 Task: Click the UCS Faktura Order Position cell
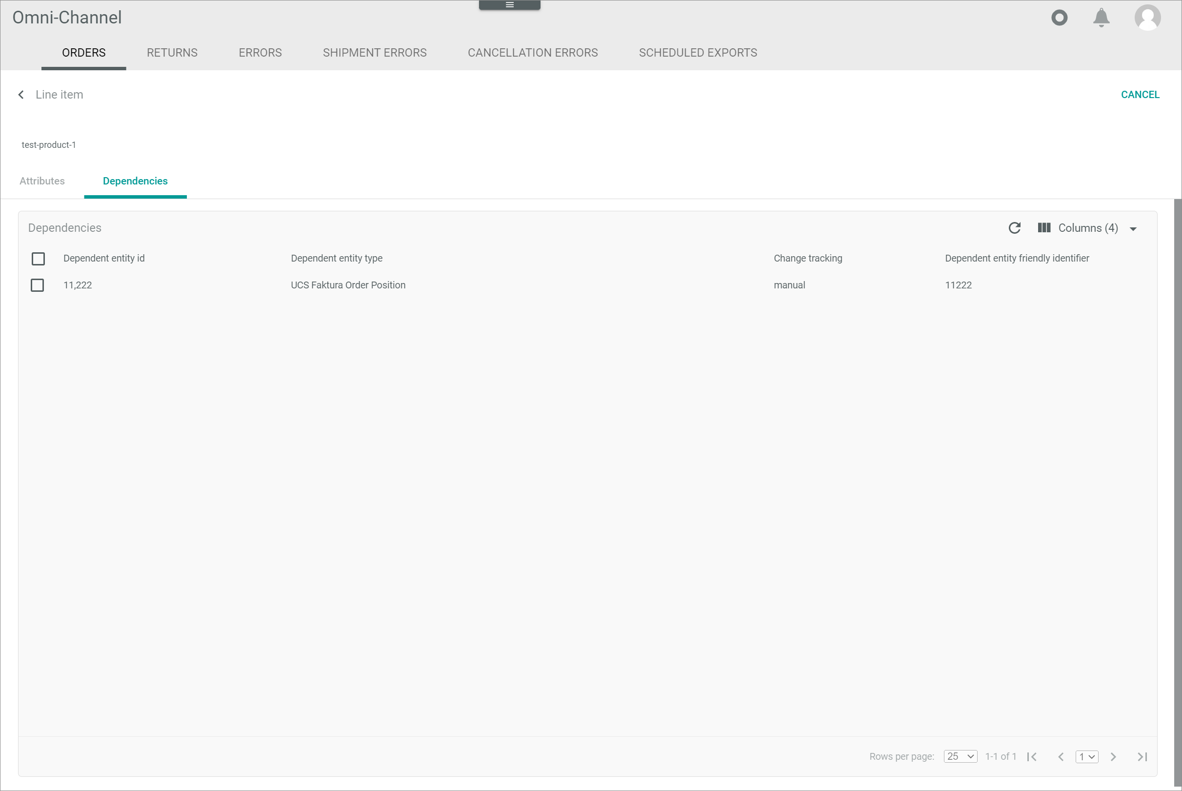pyautogui.click(x=348, y=285)
